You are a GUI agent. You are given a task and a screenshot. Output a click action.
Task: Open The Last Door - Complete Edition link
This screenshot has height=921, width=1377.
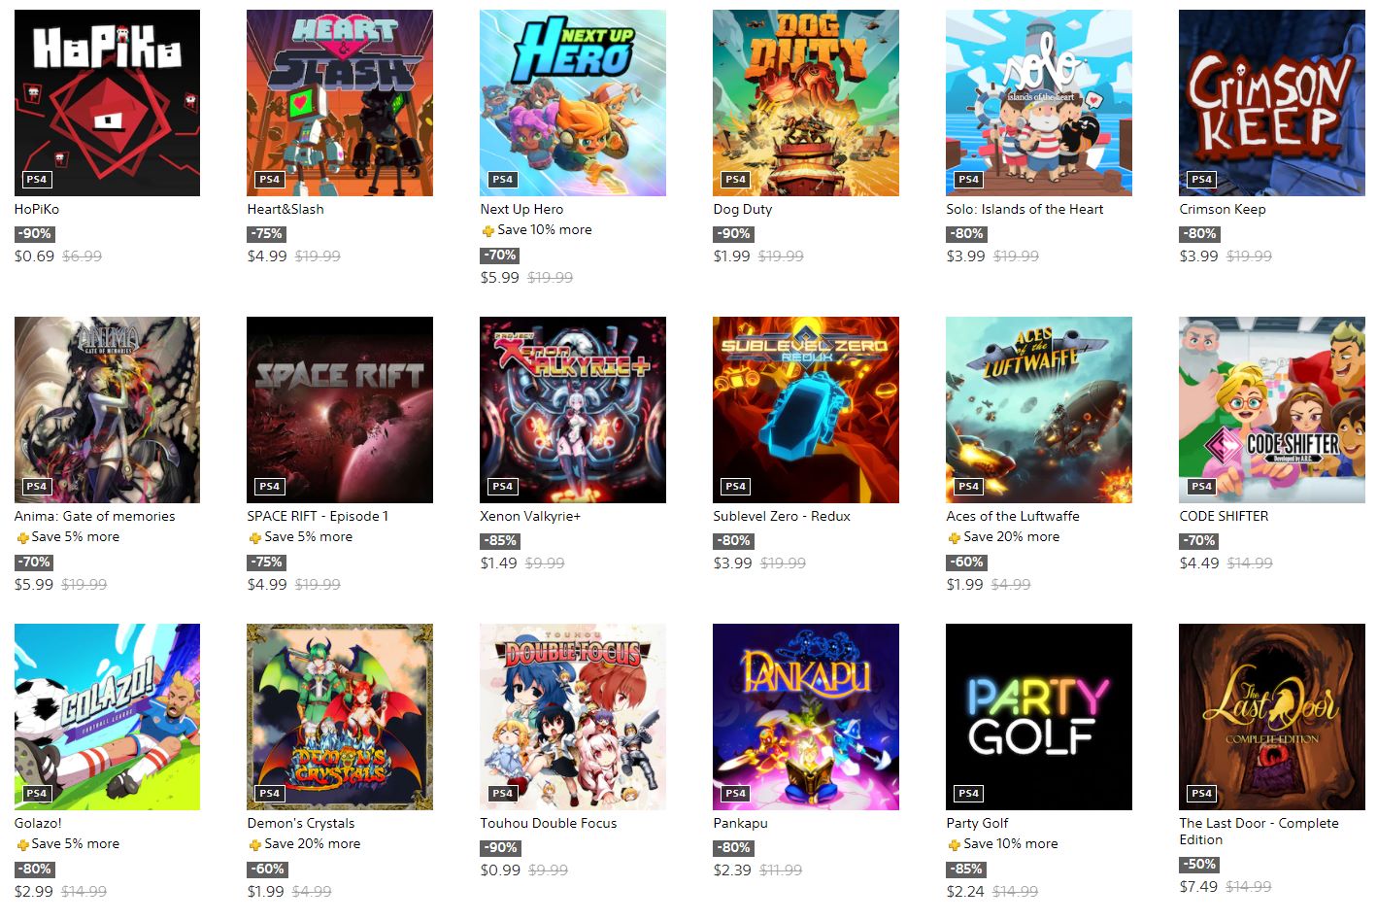(1259, 831)
